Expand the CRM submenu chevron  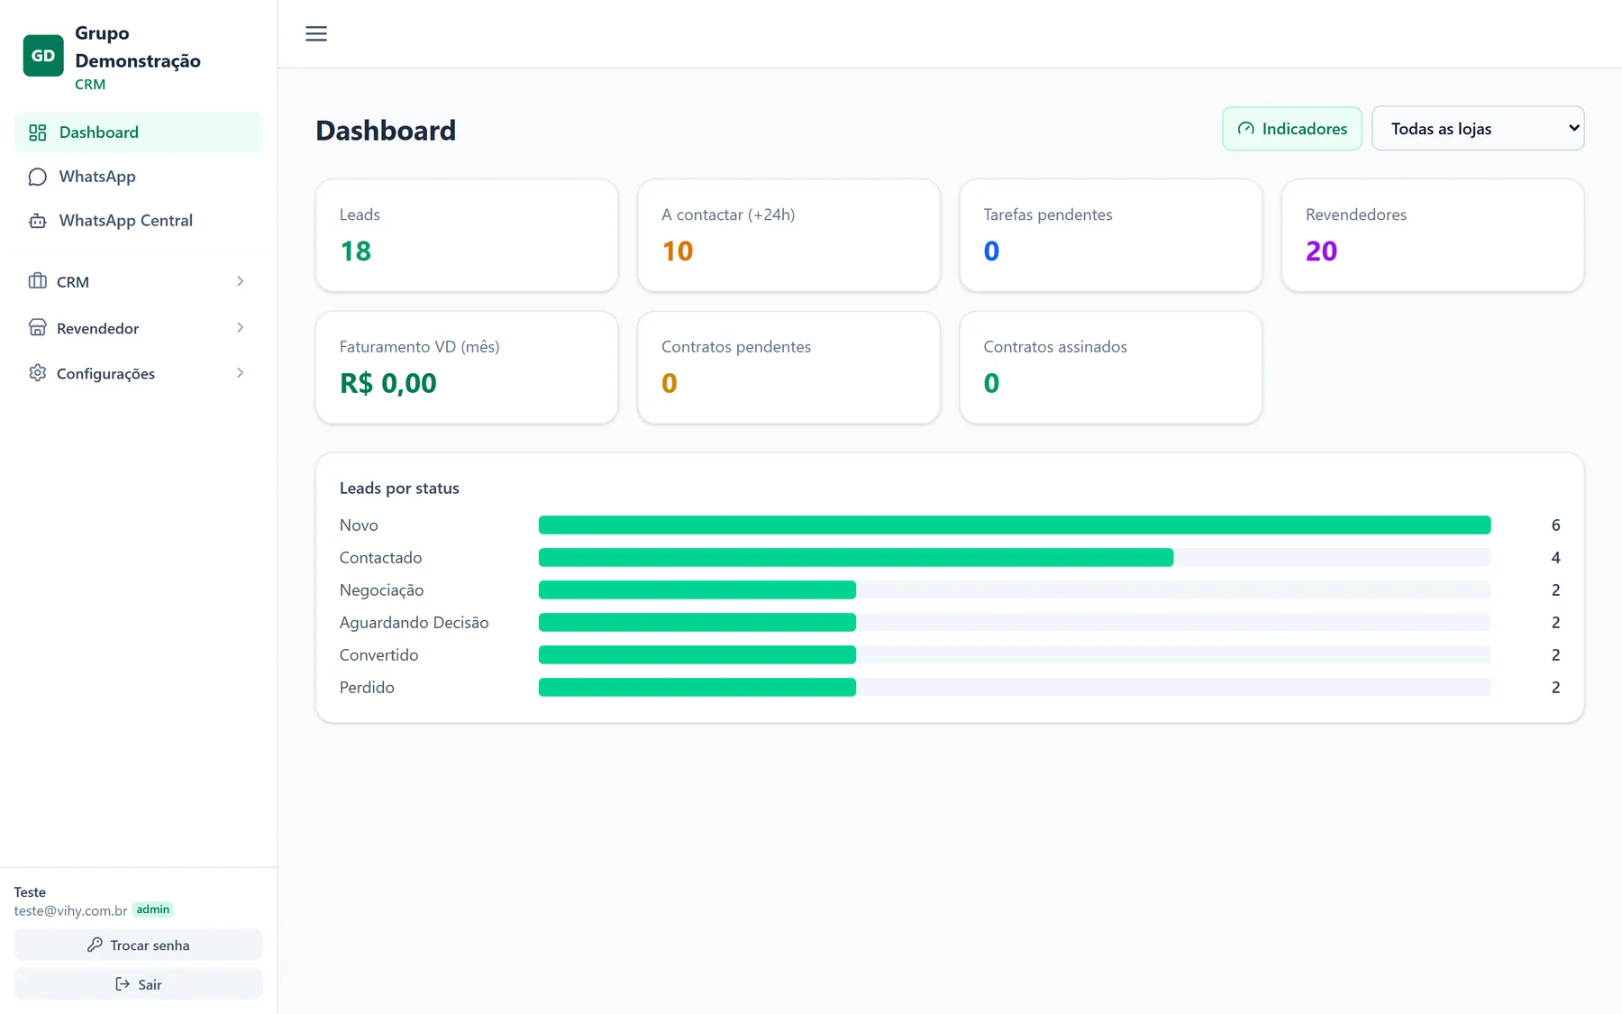coord(240,281)
